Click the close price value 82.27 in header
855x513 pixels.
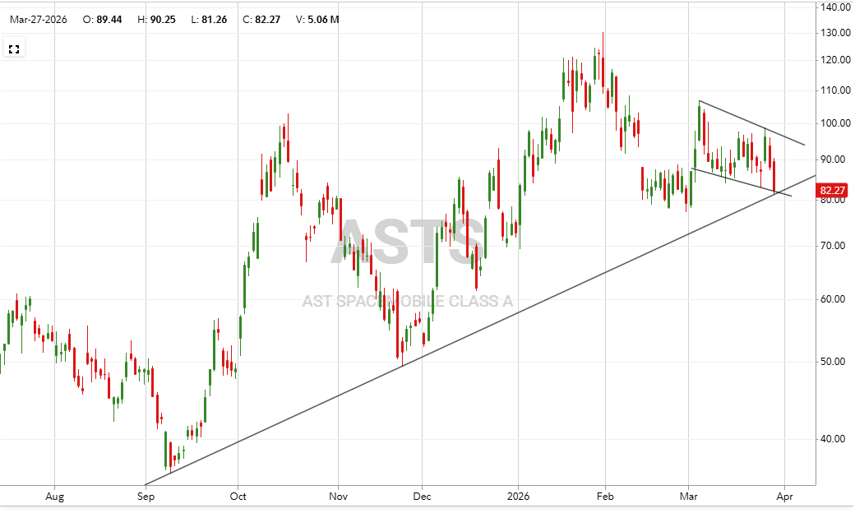click(268, 20)
